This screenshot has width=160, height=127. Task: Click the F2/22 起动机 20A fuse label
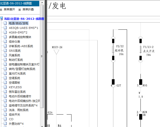point(119,50)
